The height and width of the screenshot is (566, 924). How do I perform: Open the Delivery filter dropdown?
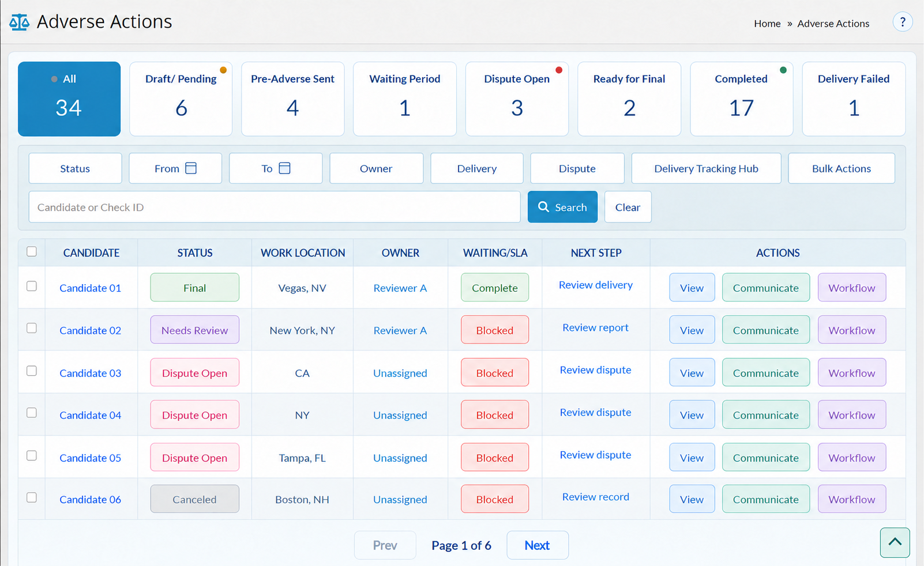[477, 168]
